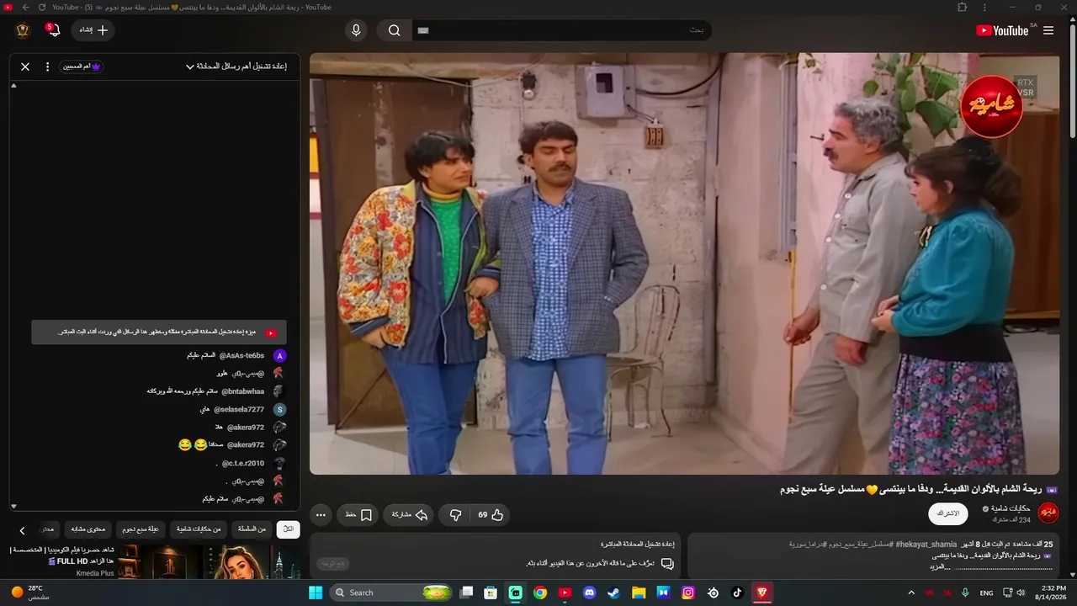The image size is (1077, 606).
Task: Click the live chat replay bubble icon
Action: point(667,563)
